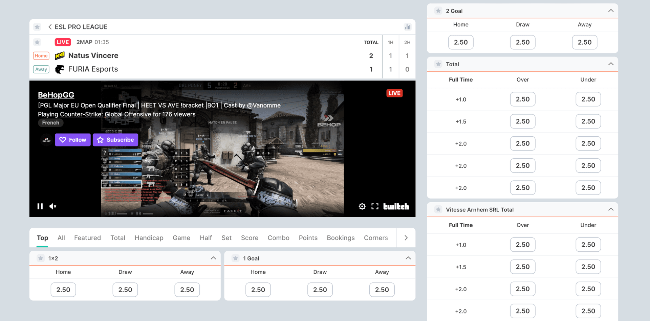Collapse the 1×2 market panel

click(x=213, y=258)
